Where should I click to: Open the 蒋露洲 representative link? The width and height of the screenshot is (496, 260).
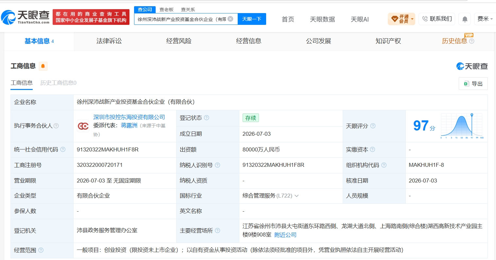[x=129, y=126]
